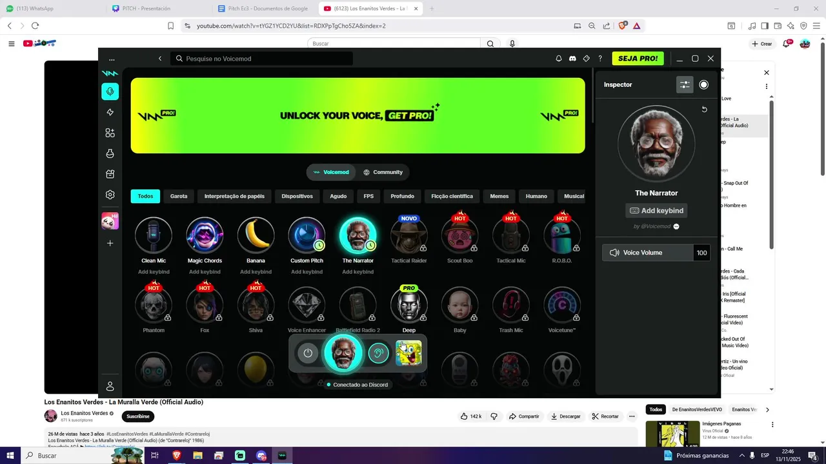Click the pink character app icon in sidebar
Viewport: 826px width, 464px height.
point(110,221)
